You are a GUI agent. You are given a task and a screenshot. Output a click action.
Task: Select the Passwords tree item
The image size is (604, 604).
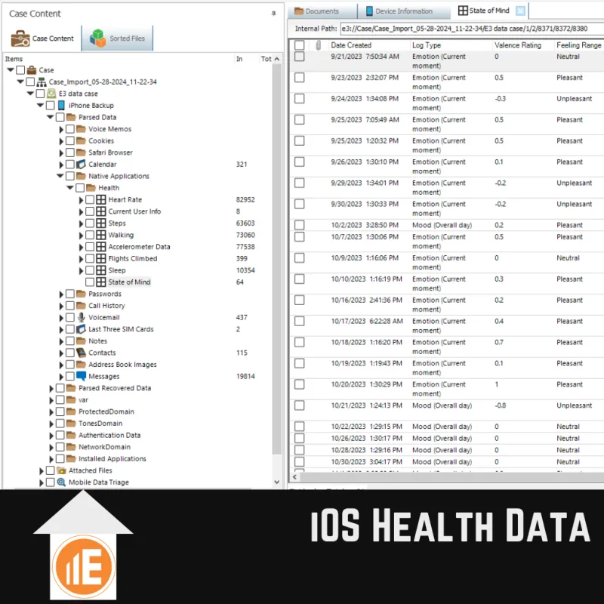click(x=105, y=294)
